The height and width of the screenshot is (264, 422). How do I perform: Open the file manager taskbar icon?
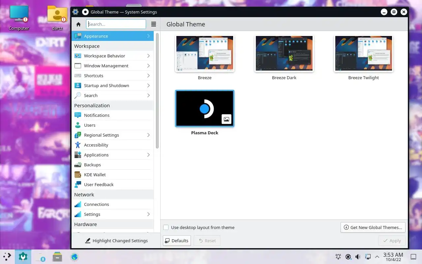tap(57, 256)
